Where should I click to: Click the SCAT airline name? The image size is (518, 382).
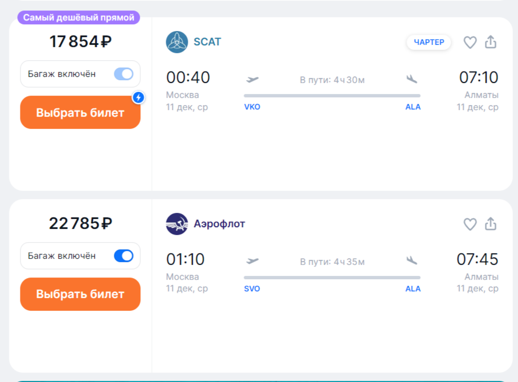click(x=207, y=42)
